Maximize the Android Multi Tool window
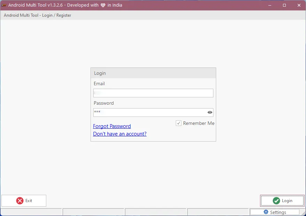Image resolution: width=306 pixels, height=216 pixels. click(284, 5)
